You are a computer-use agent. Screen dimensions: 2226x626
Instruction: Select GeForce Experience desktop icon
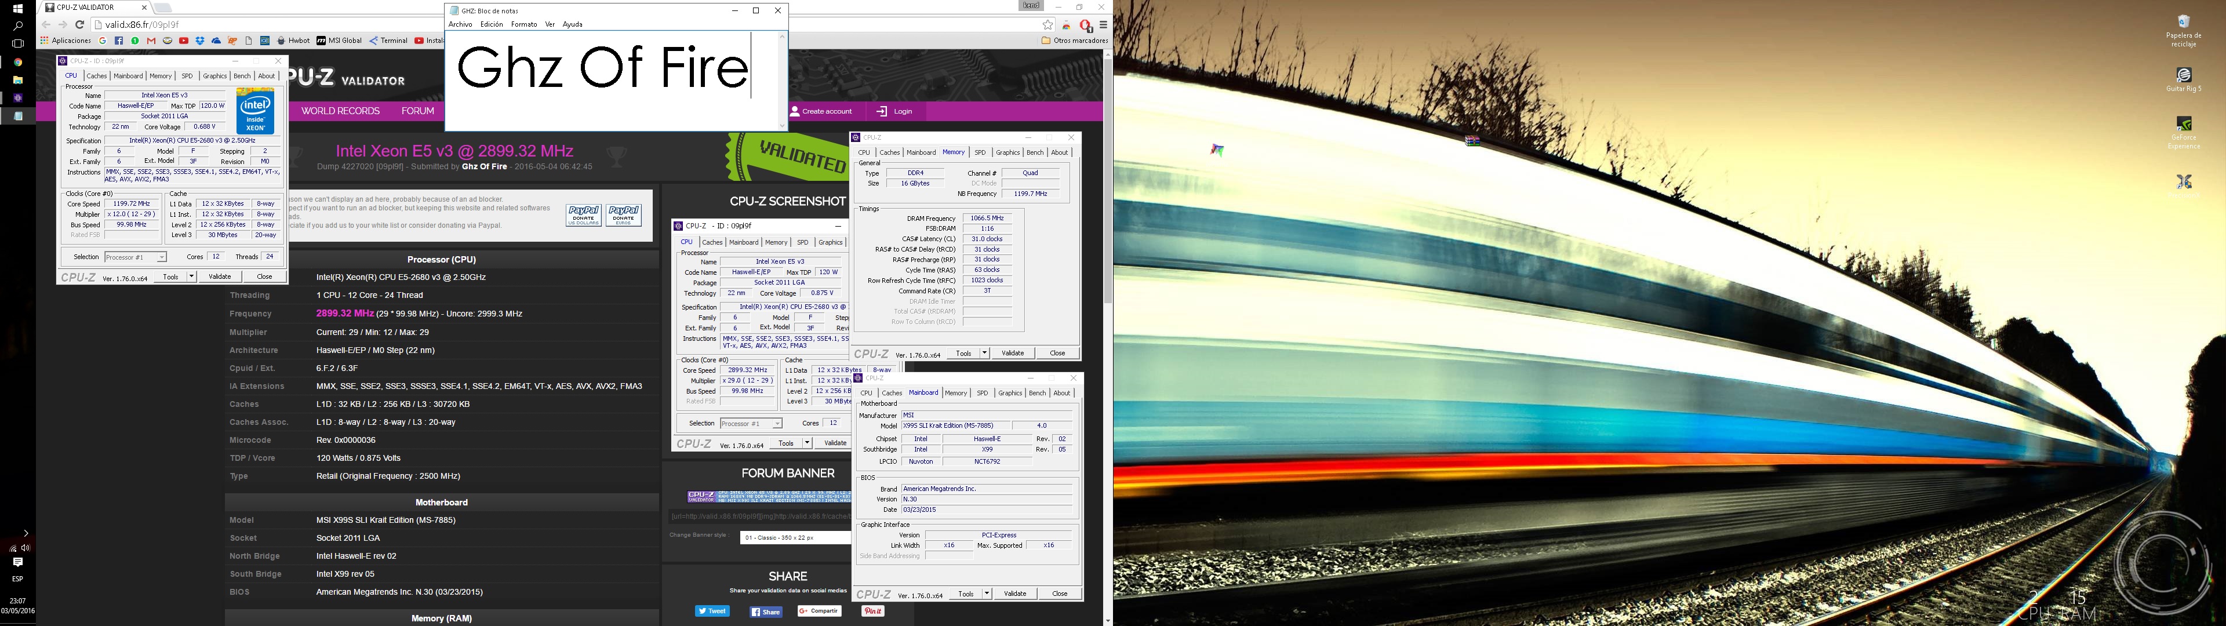[x=2184, y=132]
